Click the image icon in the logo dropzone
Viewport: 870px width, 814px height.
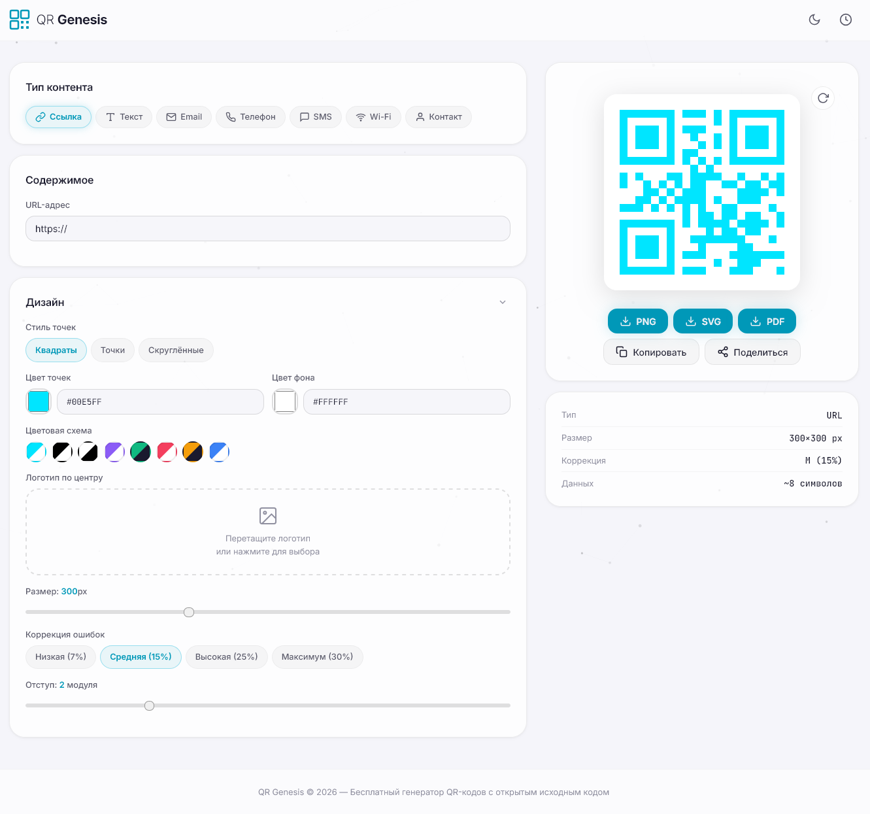(268, 516)
